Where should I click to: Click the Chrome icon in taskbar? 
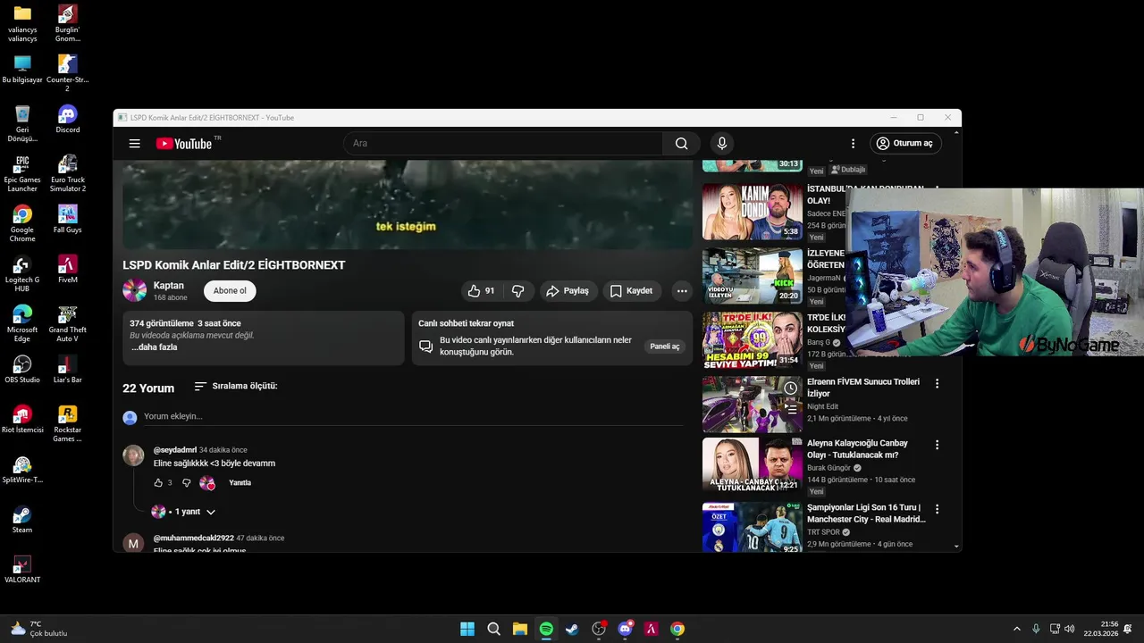(x=677, y=629)
